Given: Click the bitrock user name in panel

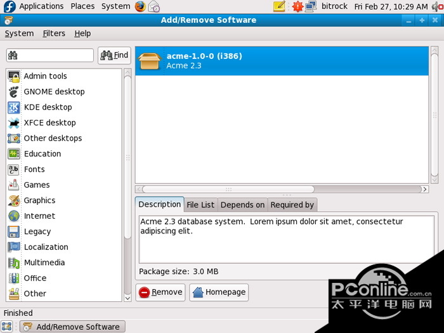Looking at the screenshot, I should click(x=334, y=6).
